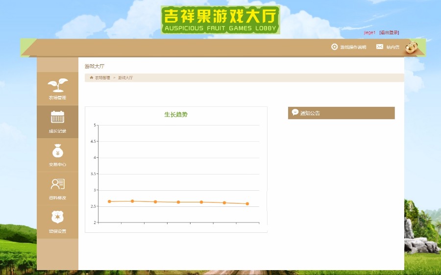The image size is (441, 275).
Task: Click the username jiege1
Action: click(369, 33)
